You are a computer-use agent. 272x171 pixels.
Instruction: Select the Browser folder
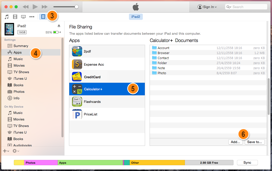tap(208, 53)
